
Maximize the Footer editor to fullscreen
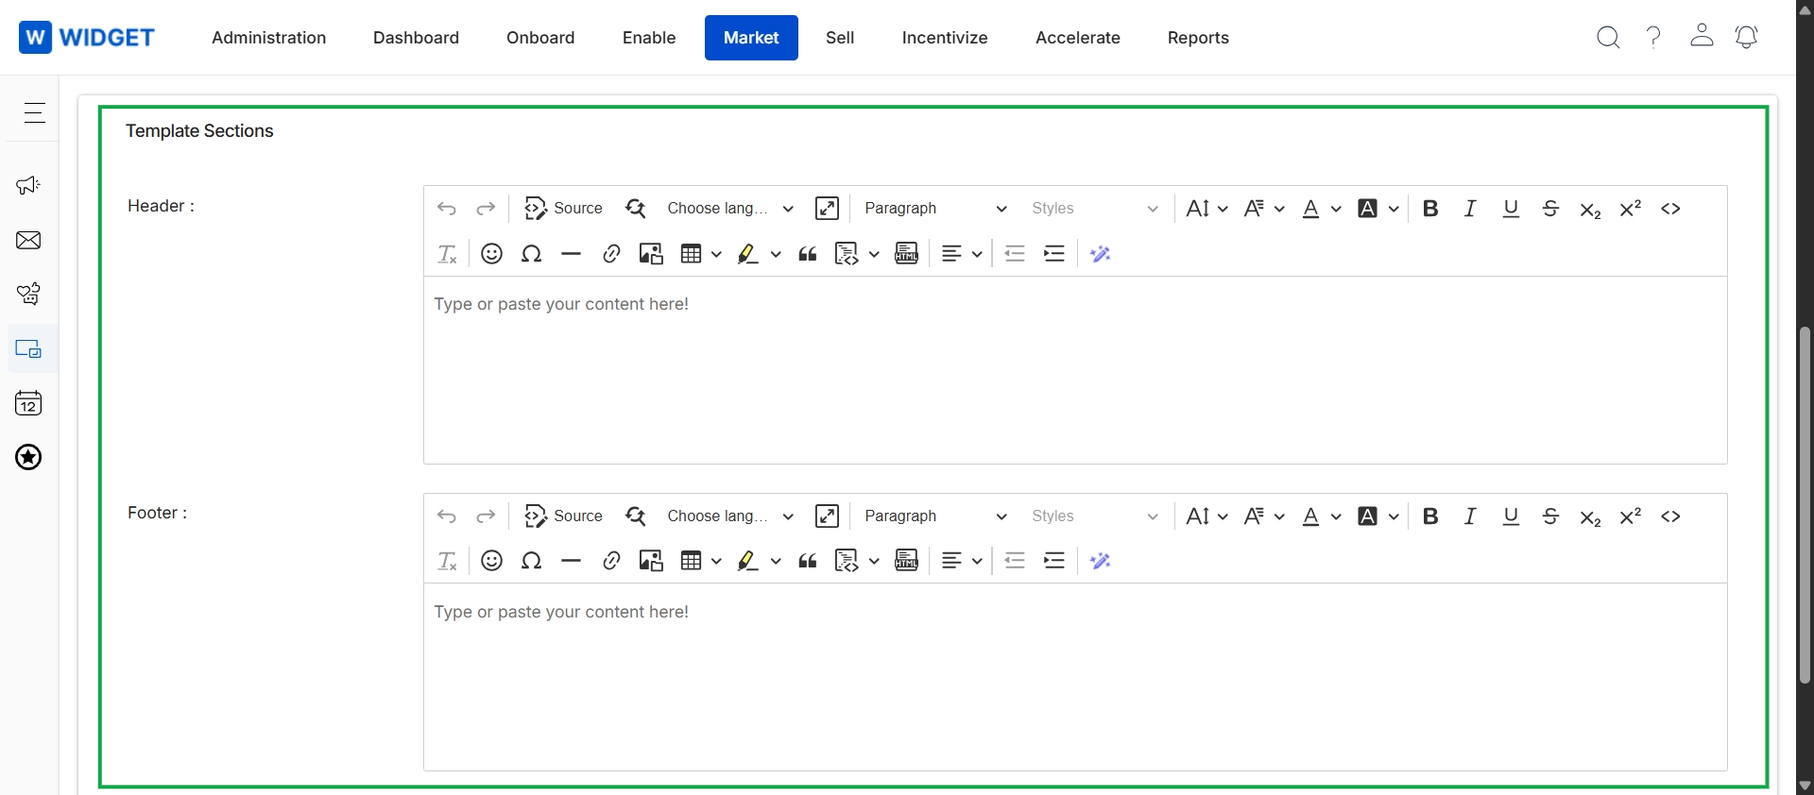point(828,516)
